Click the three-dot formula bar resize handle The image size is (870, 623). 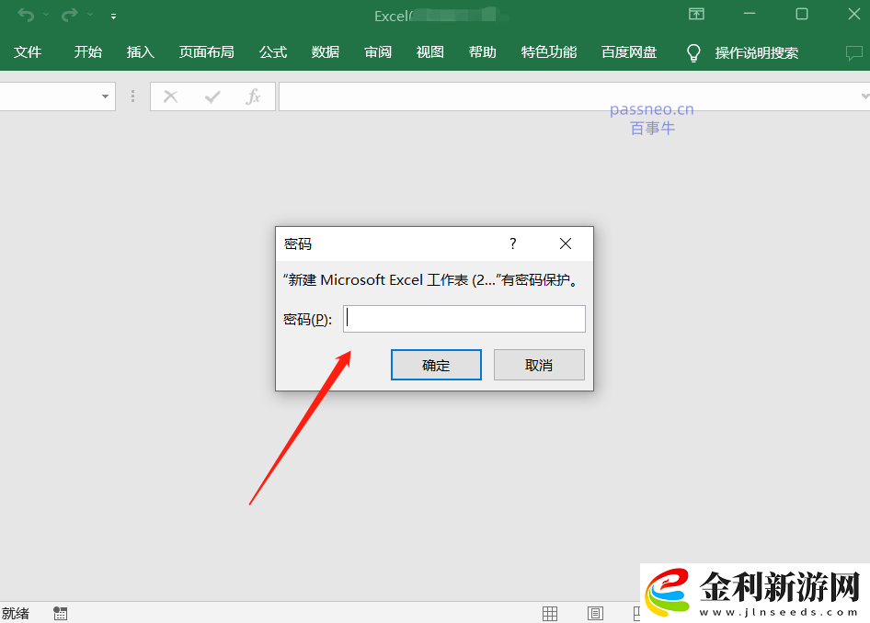[x=132, y=96]
